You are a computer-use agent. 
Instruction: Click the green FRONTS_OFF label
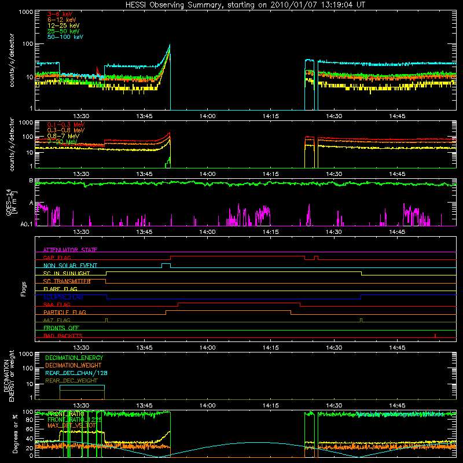pyautogui.click(x=61, y=328)
